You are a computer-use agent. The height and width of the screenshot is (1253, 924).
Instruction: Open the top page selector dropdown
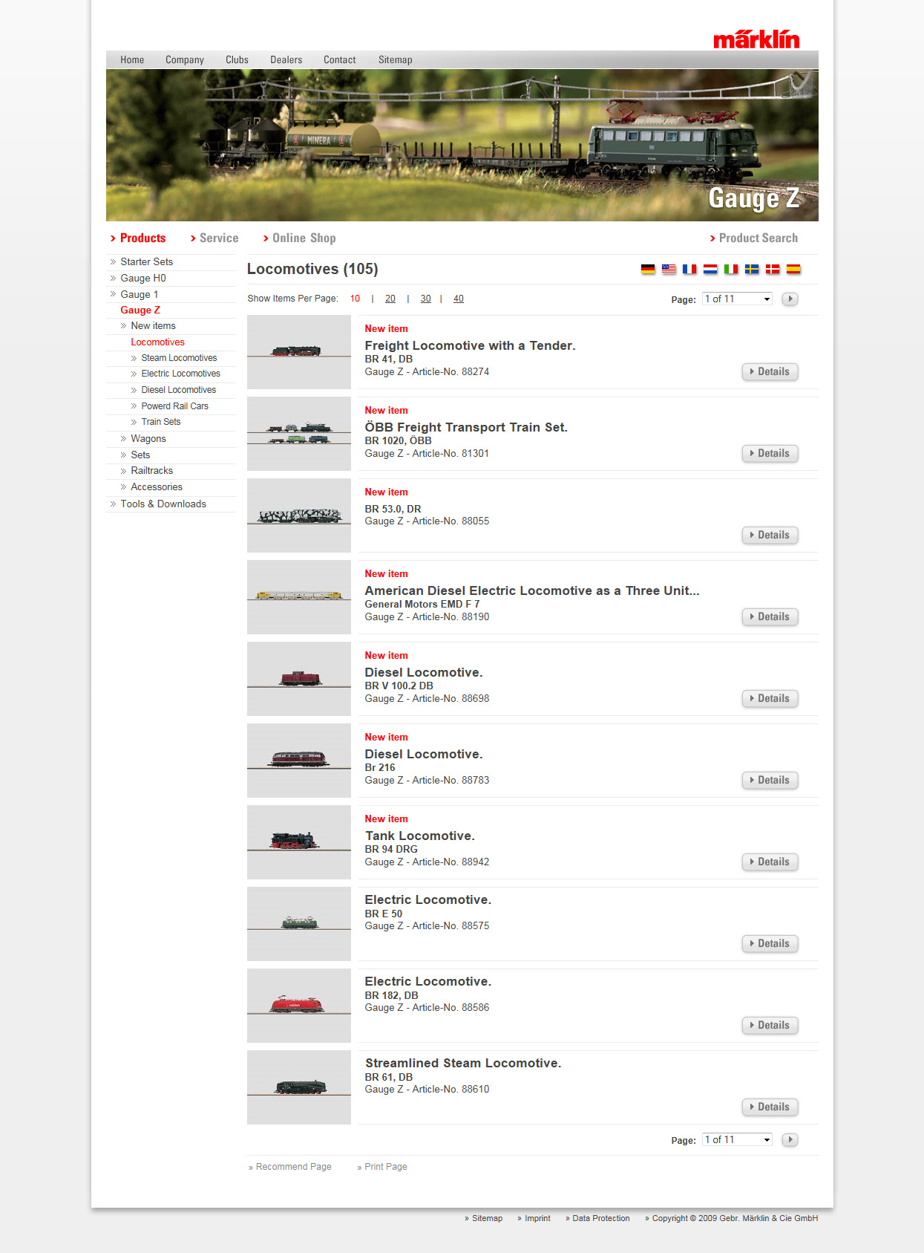coord(737,299)
